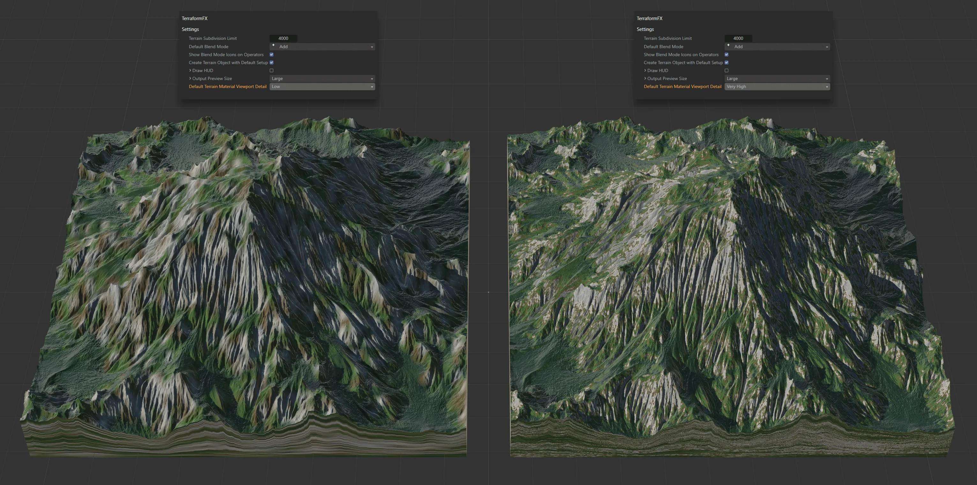The width and height of the screenshot is (977, 485).
Task: Uncheck Show Blend Mode Icons on Operators in left panel
Action: pos(271,55)
